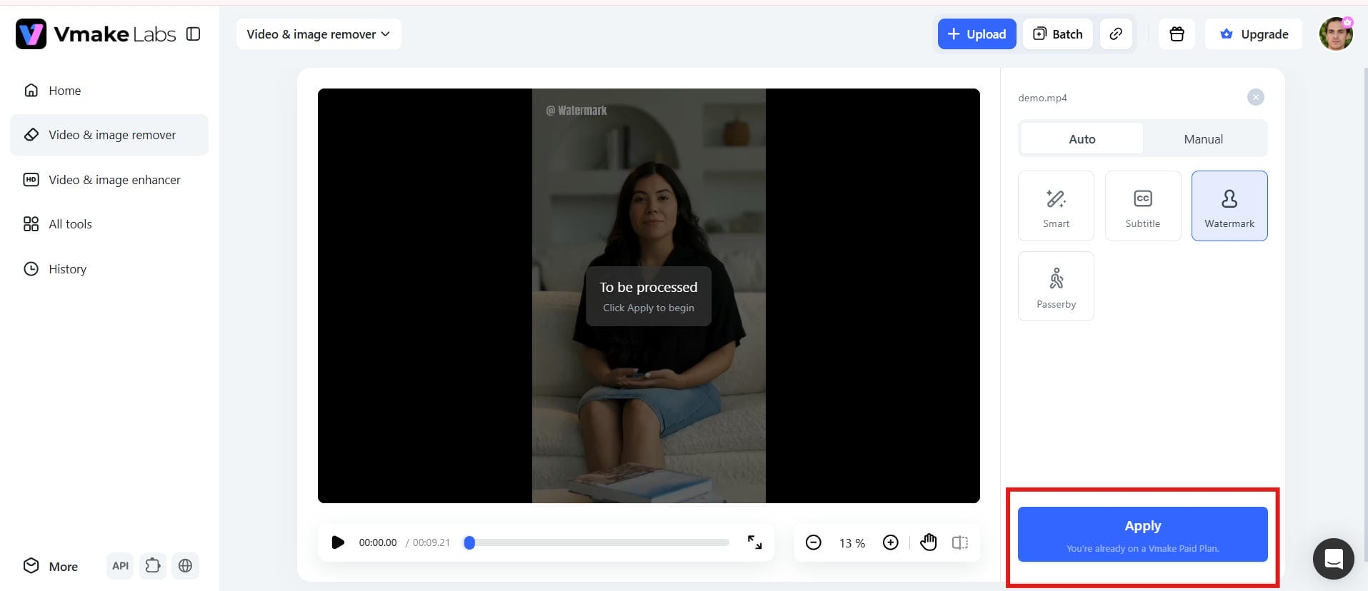1368x591 pixels.
Task: Click the 00:00.00 current time
Action: 377,542
